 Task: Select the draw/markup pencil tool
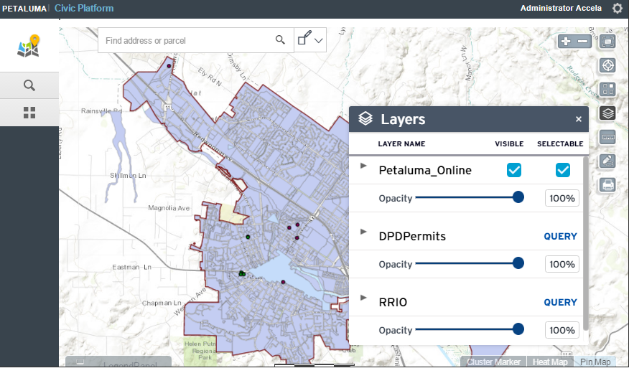[607, 161]
